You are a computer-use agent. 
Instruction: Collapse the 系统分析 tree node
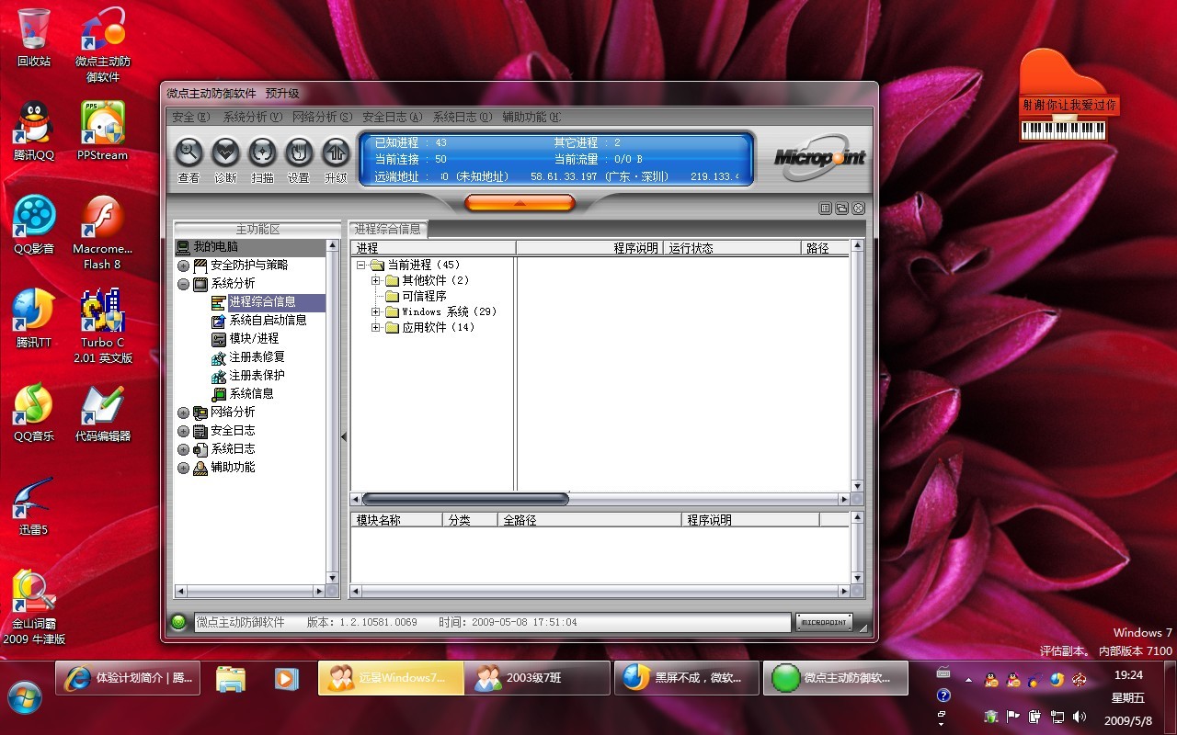coord(184,284)
